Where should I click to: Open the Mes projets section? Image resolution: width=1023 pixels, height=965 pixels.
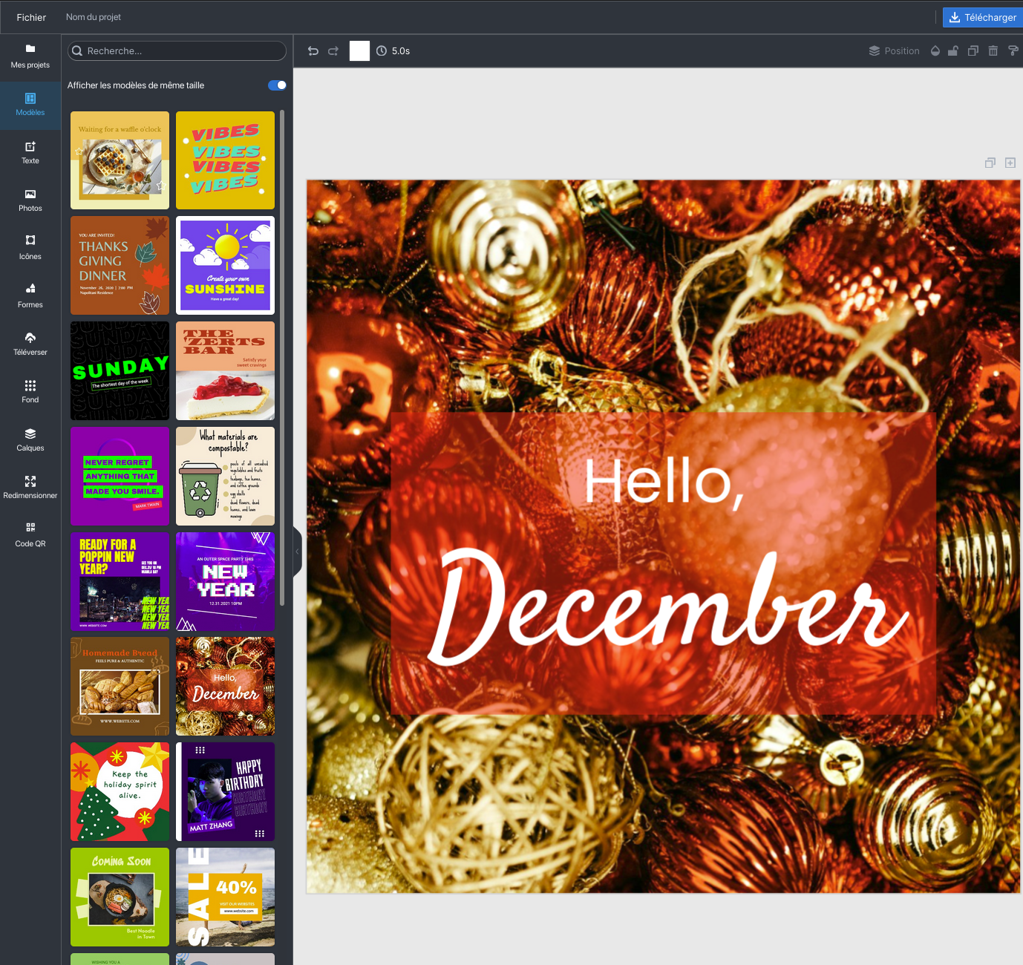(x=30, y=56)
